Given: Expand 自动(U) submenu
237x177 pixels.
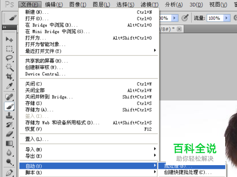Looking at the screenshot, I should (x=89, y=166).
